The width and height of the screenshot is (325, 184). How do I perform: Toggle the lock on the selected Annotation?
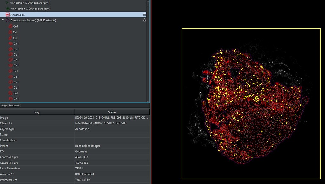(x=144, y=14)
